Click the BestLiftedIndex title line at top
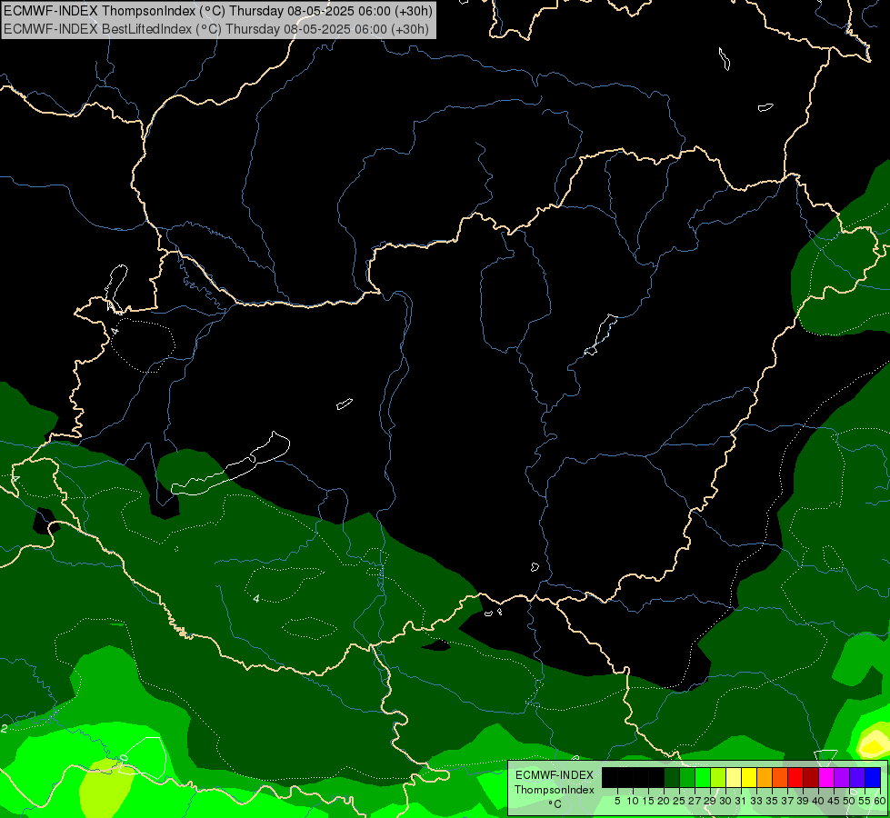 pyautogui.click(x=216, y=29)
